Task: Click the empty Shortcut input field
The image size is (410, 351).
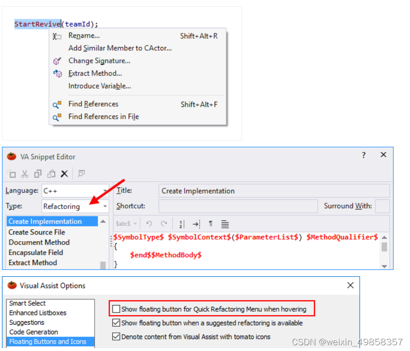Action: pos(238,206)
